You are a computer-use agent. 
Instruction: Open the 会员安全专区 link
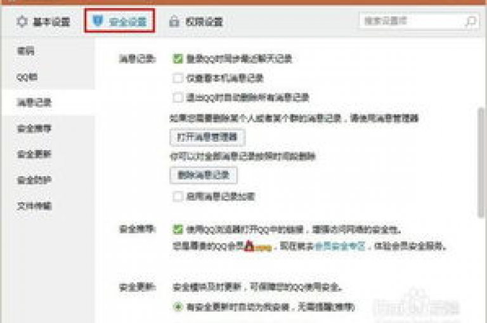[x=340, y=246]
